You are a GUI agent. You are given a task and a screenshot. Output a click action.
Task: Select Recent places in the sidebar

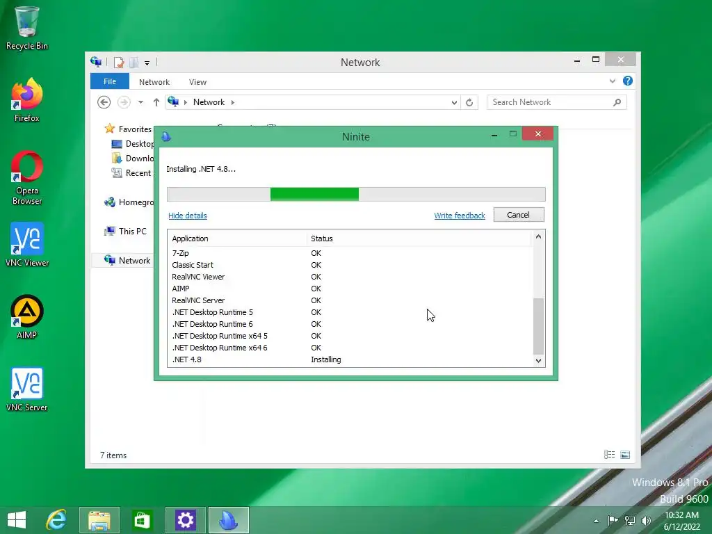(x=131, y=173)
